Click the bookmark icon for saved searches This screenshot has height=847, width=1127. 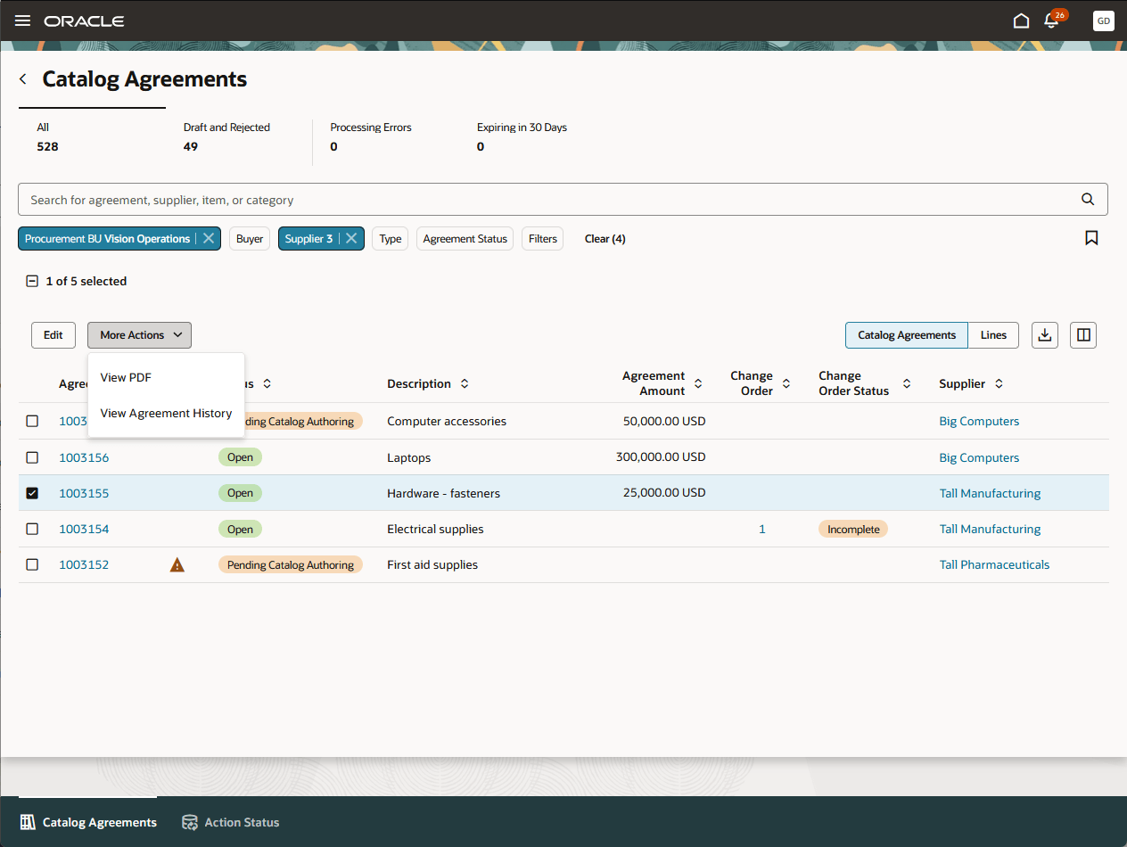click(x=1091, y=238)
